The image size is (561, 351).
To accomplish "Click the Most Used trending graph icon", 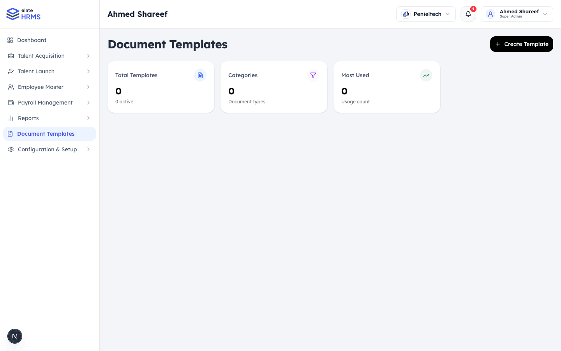I will 426,75.
